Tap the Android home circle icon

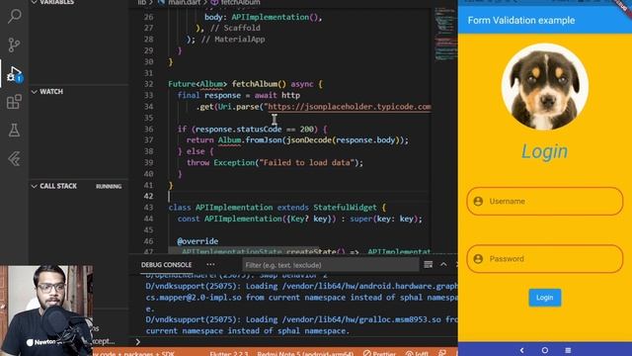tap(545, 350)
